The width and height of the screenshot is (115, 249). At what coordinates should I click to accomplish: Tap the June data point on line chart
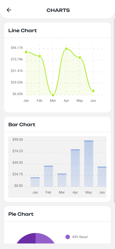[x=93, y=91]
